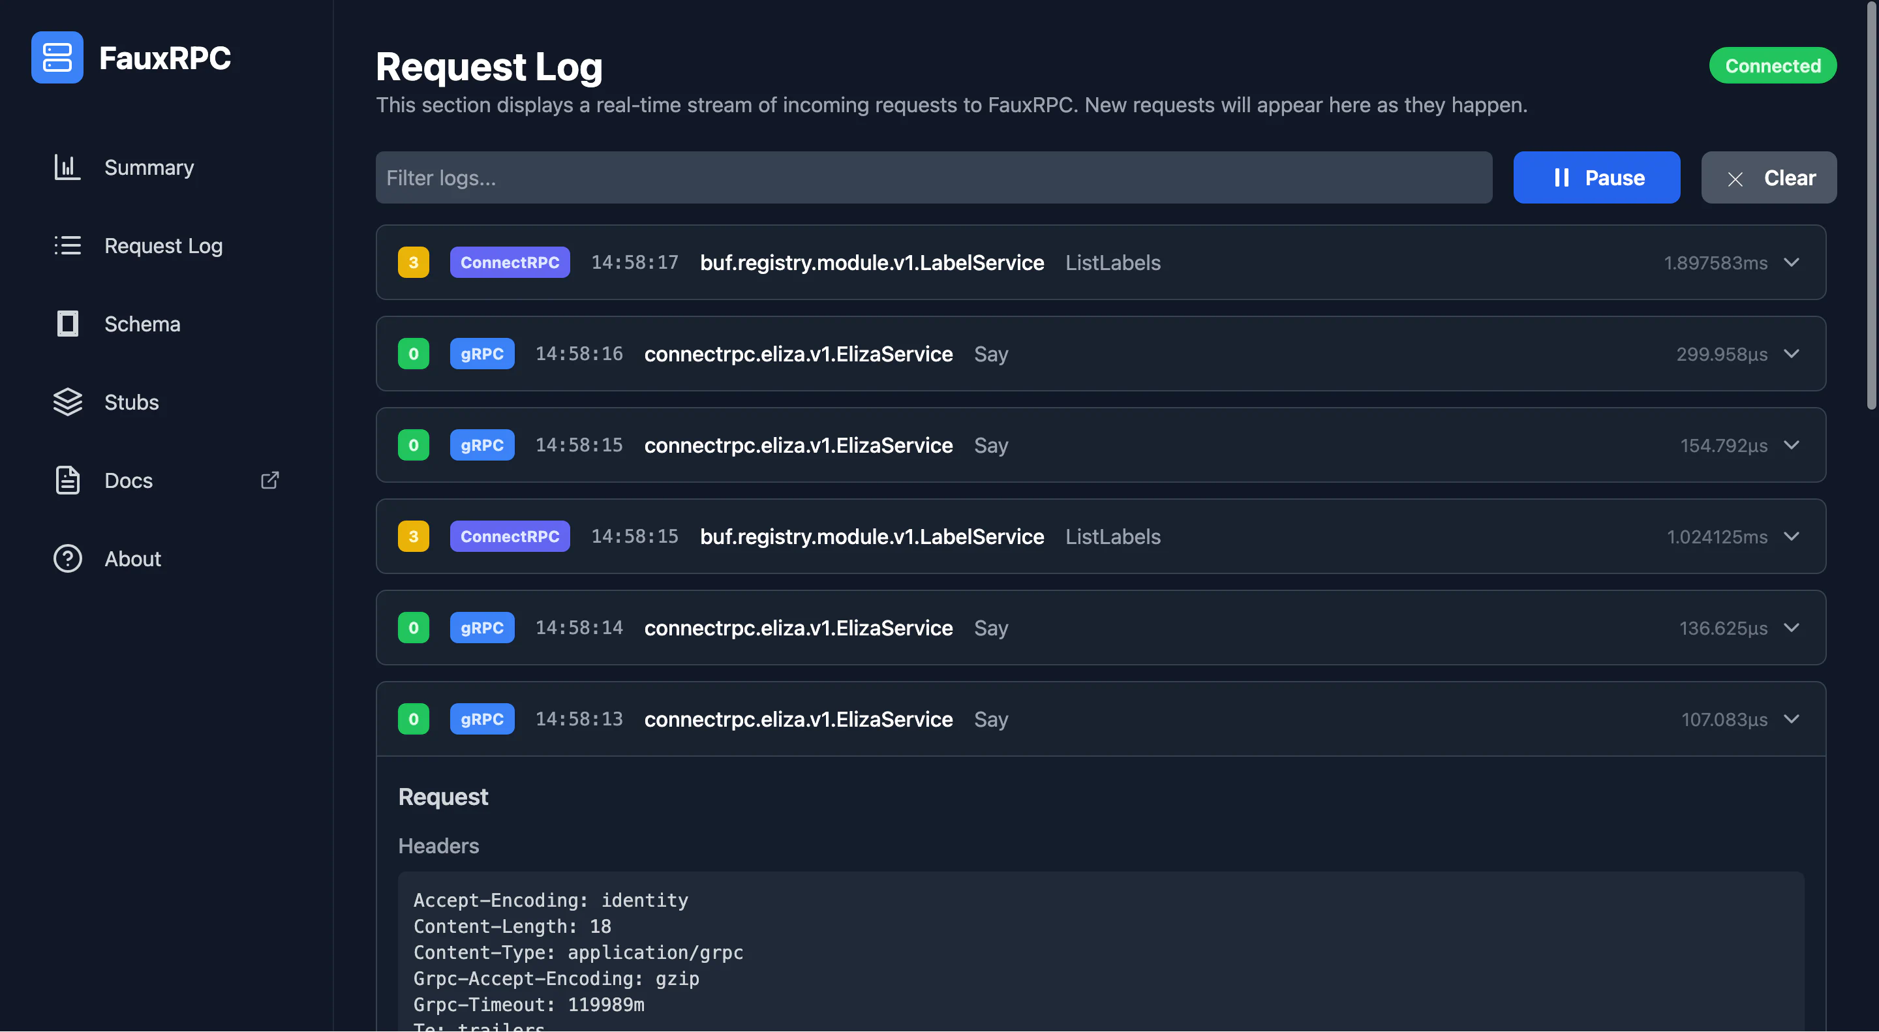Click the About question mark icon
The image size is (1879, 1032).
click(x=67, y=558)
